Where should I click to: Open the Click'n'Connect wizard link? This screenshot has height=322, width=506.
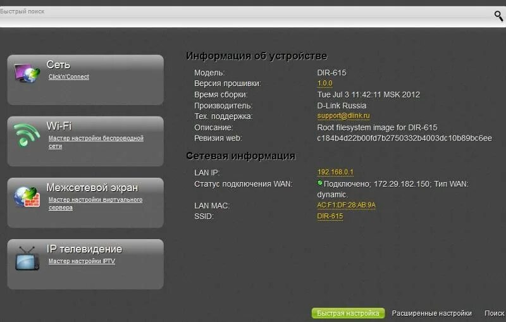[69, 77]
